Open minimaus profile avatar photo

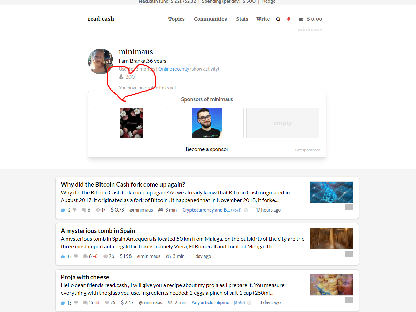pyautogui.click(x=101, y=61)
